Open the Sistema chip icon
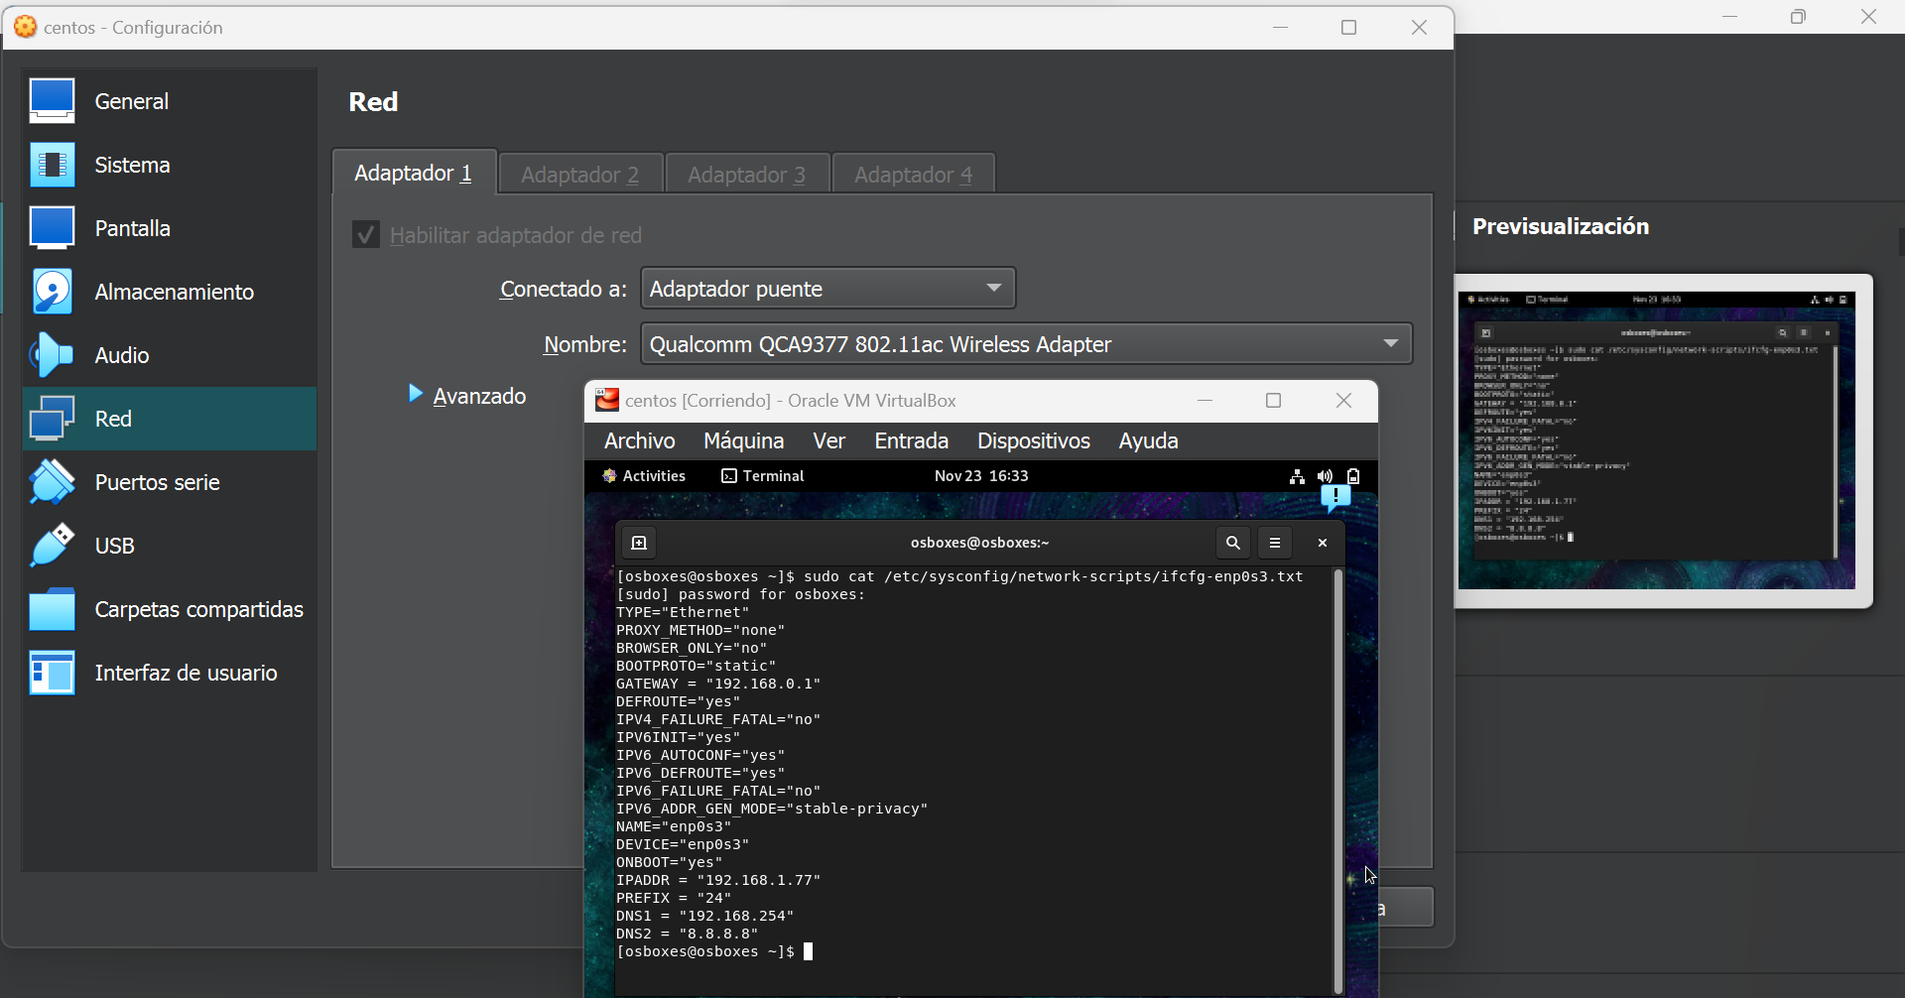 52,165
